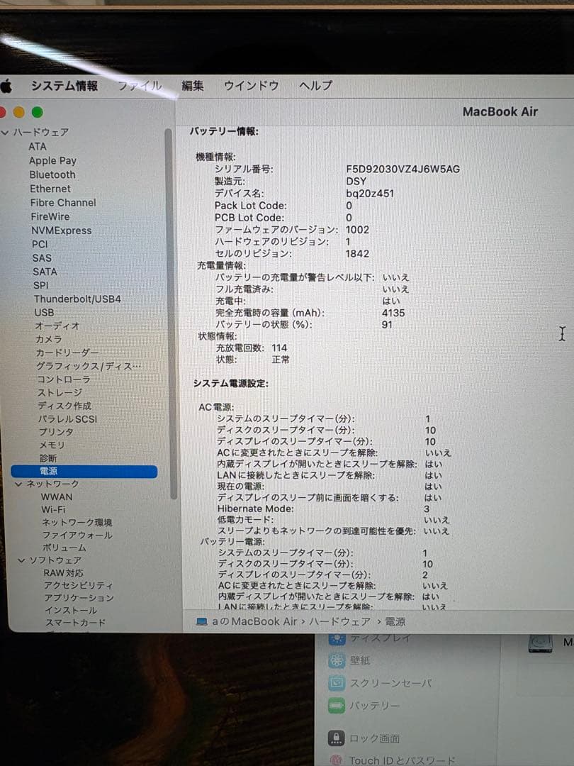
Task: Click the MacBook Air computer icon in breadcrumb
Action: 201,621
